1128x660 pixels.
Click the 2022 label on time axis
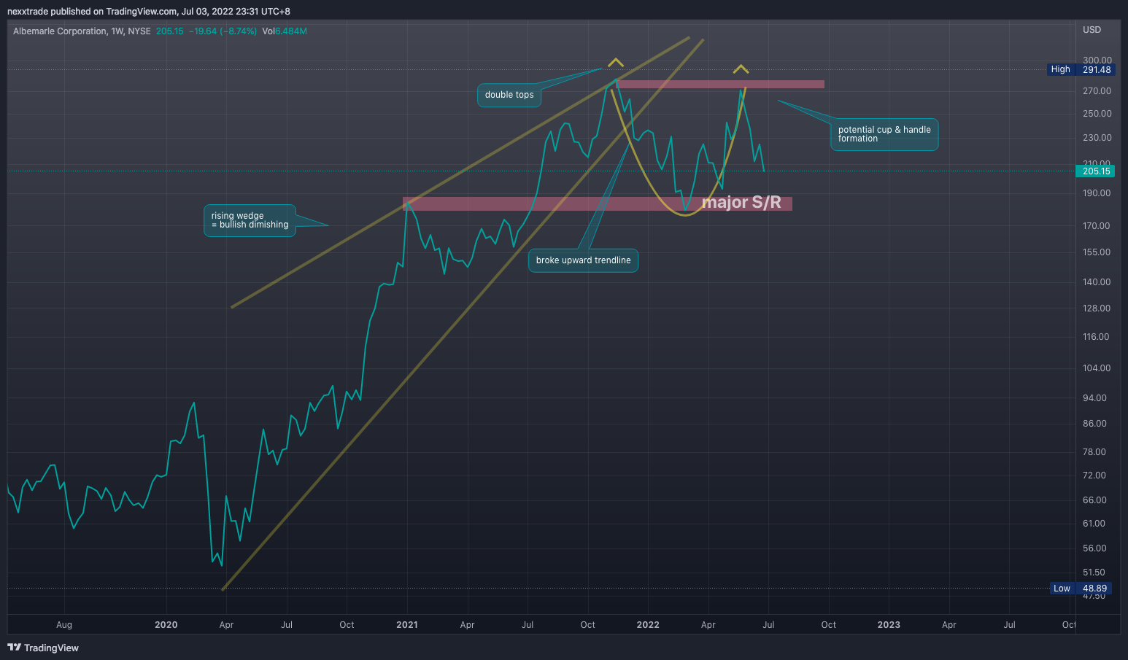click(648, 625)
